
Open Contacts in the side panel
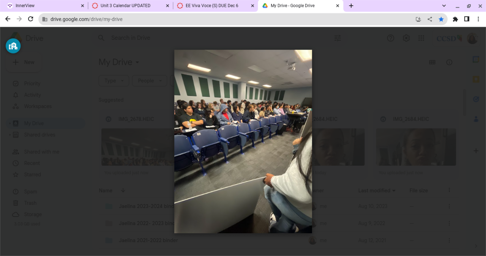[x=476, y=119]
